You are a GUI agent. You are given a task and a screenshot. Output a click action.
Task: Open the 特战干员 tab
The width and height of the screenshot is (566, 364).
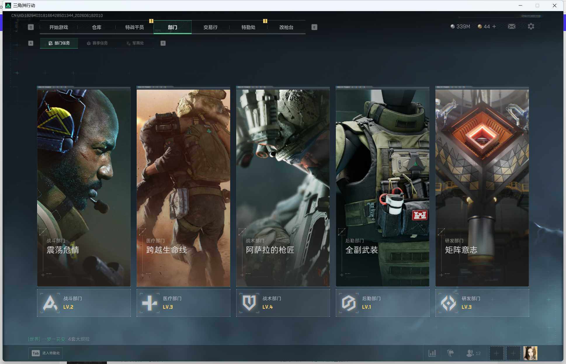point(135,27)
